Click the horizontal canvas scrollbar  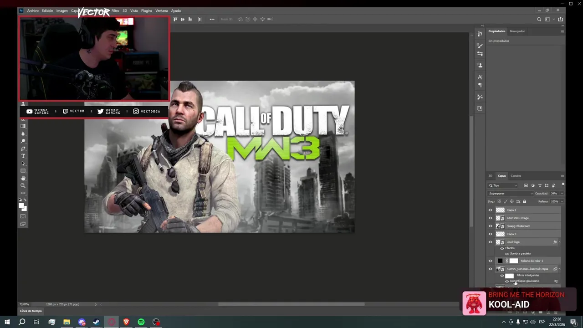[x=291, y=304]
